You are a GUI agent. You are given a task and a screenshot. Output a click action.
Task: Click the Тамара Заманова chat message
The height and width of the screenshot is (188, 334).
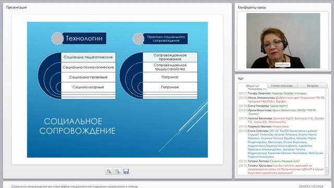272,93
